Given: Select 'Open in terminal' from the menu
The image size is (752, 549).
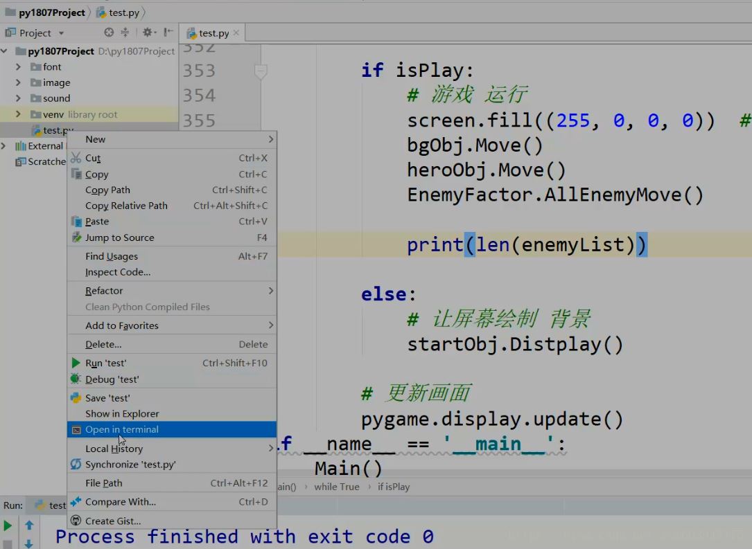Looking at the screenshot, I should point(121,429).
